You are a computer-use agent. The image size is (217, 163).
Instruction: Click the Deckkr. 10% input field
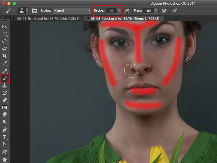click(111, 11)
